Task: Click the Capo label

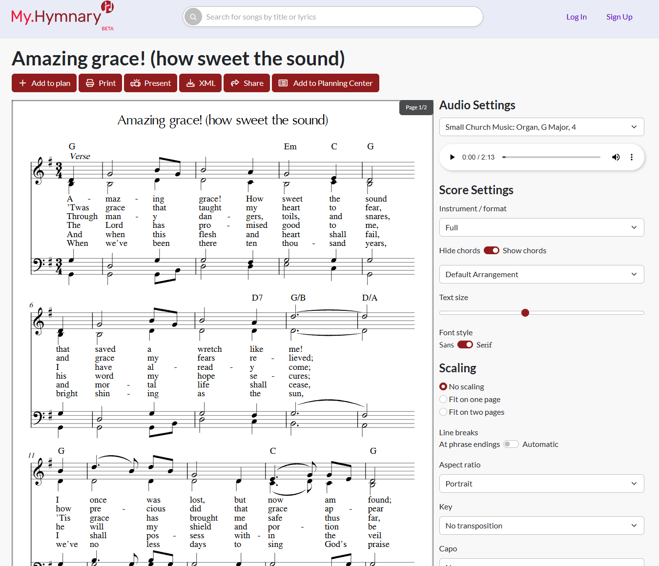Action: pos(448,548)
